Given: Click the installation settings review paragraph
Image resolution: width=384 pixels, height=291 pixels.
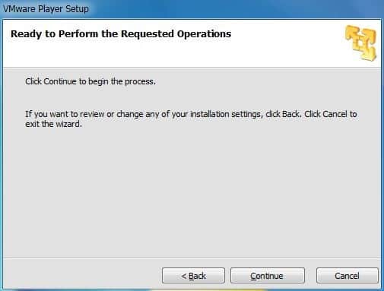Looking at the screenshot, I should tap(191, 119).
